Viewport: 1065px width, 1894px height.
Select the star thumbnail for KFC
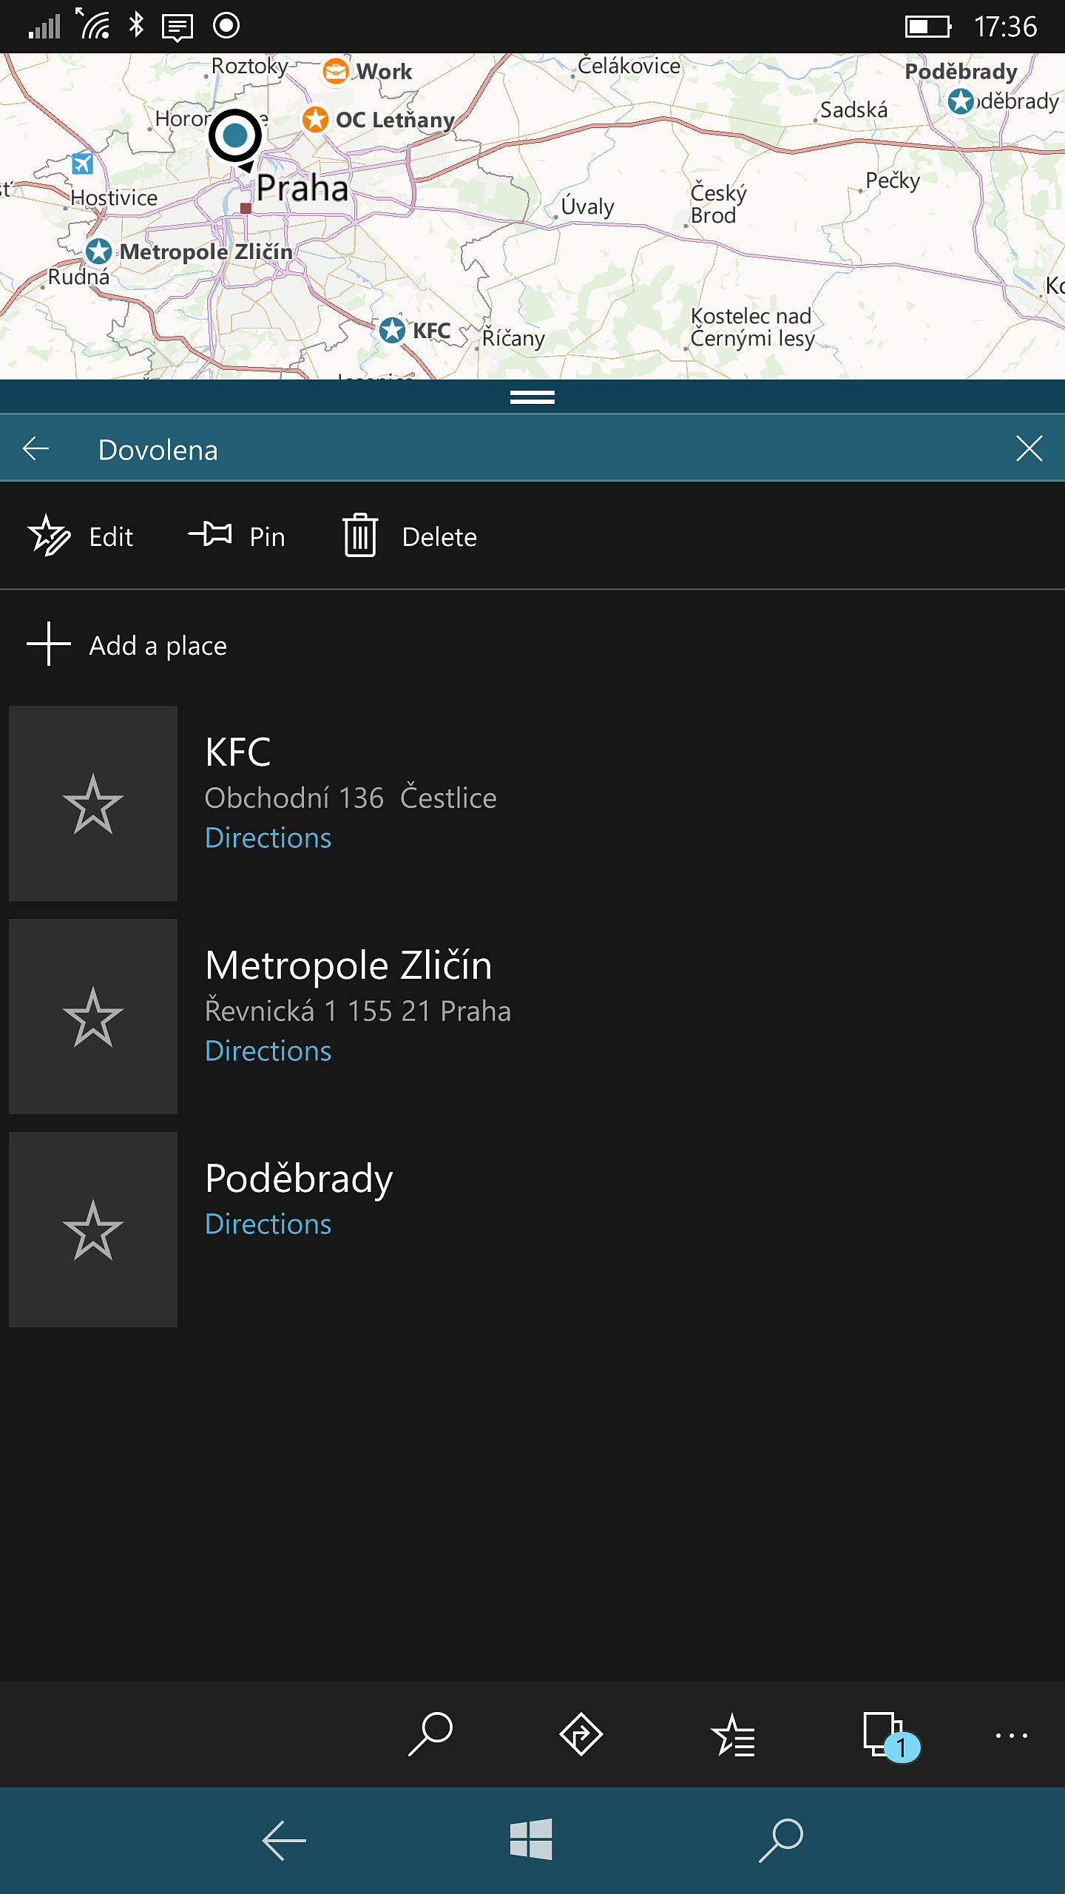[93, 803]
